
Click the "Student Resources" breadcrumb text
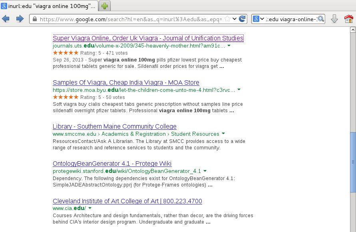[195, 134]
